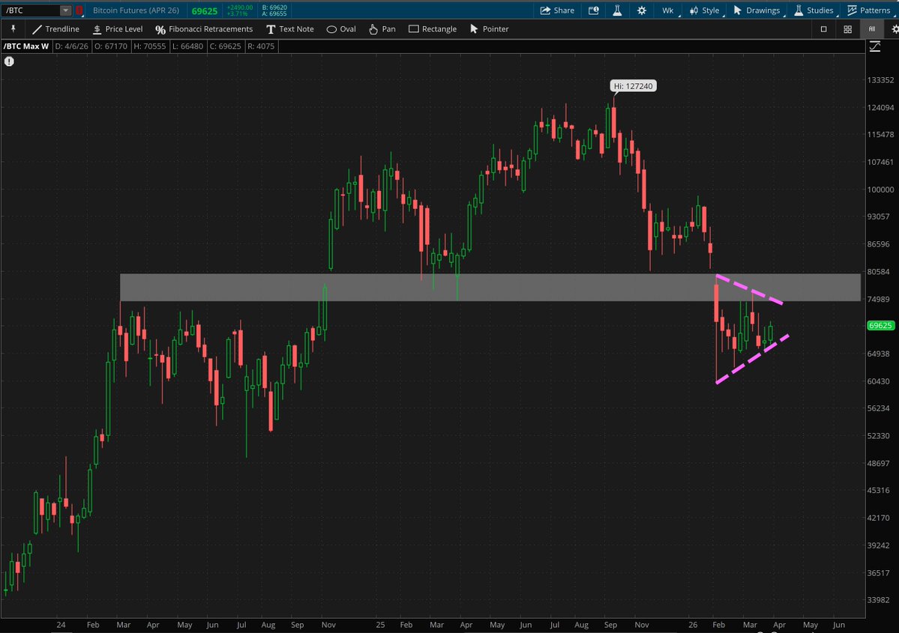Click the /BTC Max W chart label
Image resolution: width=899 pixels, height=633 pixels.
coord(26,46)
